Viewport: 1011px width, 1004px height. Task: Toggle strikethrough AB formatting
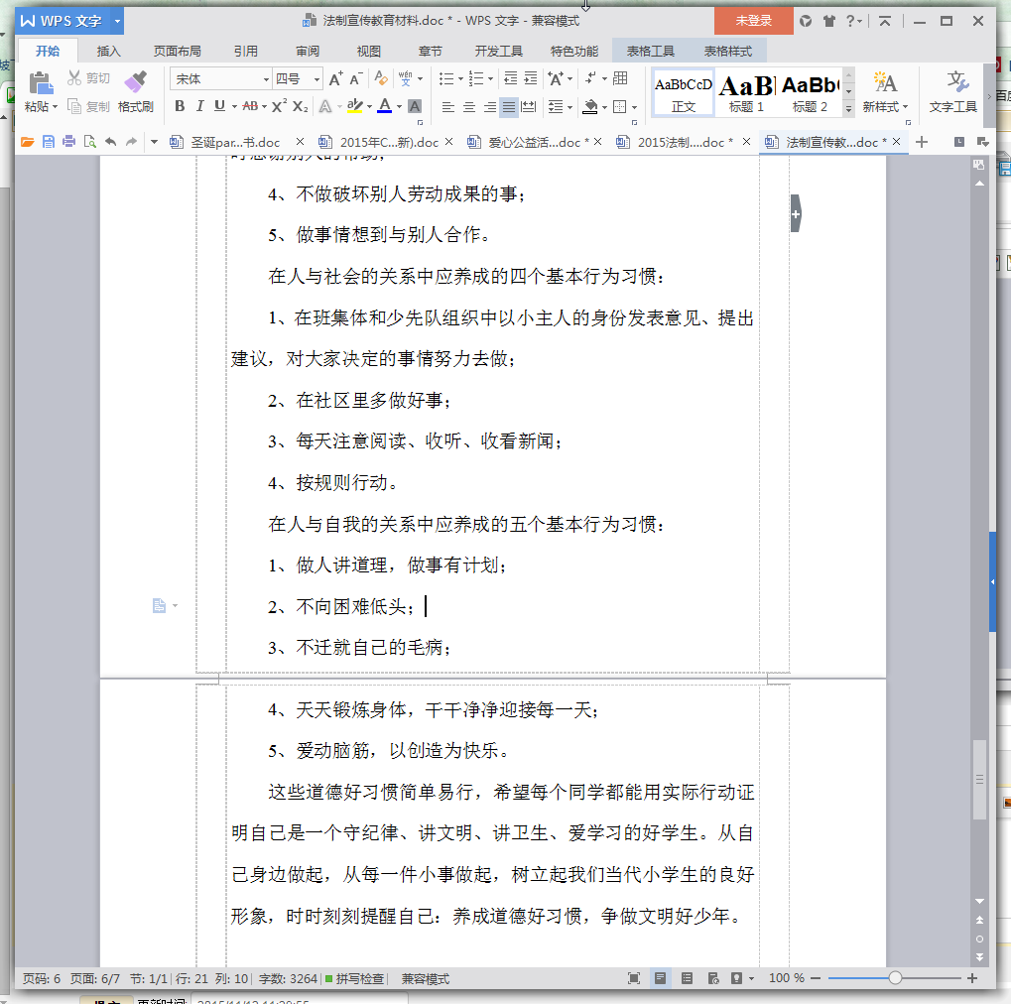(x=250, y=106)
